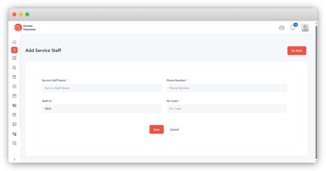Open the people group sidebar icon
The width and height of the screenshot is (326, 171).
click(x=14, y=115)
